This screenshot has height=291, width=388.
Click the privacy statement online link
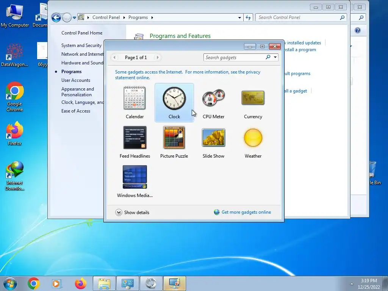coord(188,75)
